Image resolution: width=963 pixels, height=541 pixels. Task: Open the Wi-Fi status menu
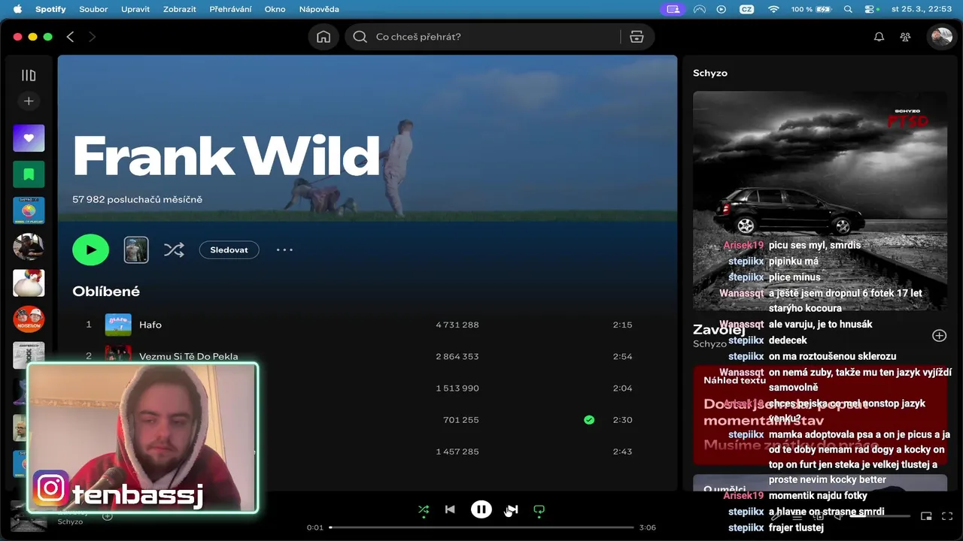point(773,9)
